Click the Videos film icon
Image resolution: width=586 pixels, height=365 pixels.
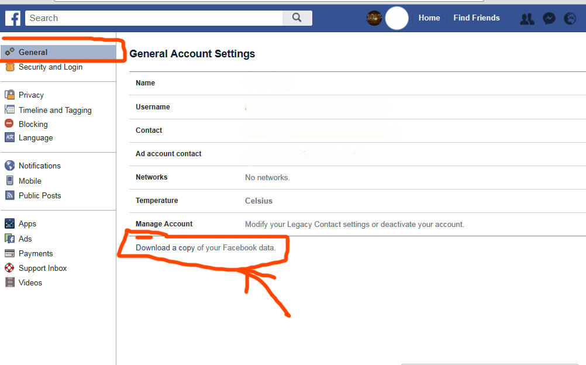(10, 283)
